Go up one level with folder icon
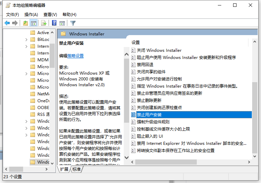The width and height of the screenshot is (261, 183). click(25, 23)
